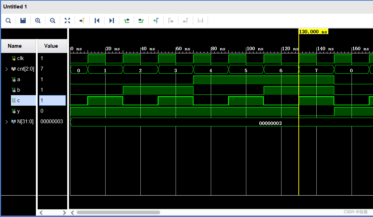Click the waveform horizontal scrollbar thumb
This screenshot has height=217, width=373.
118,212
